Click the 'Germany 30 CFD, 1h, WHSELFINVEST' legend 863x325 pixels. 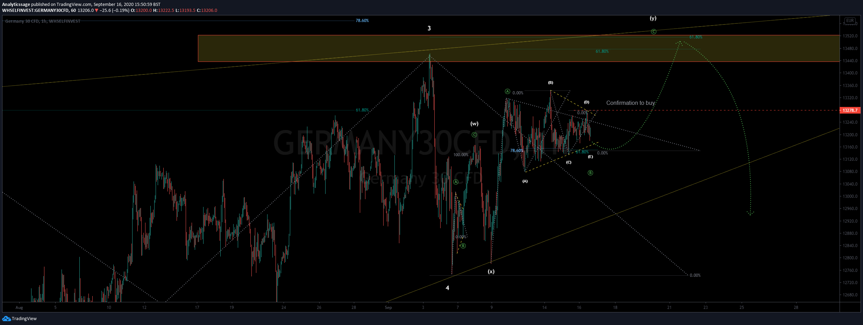point(43,21)
